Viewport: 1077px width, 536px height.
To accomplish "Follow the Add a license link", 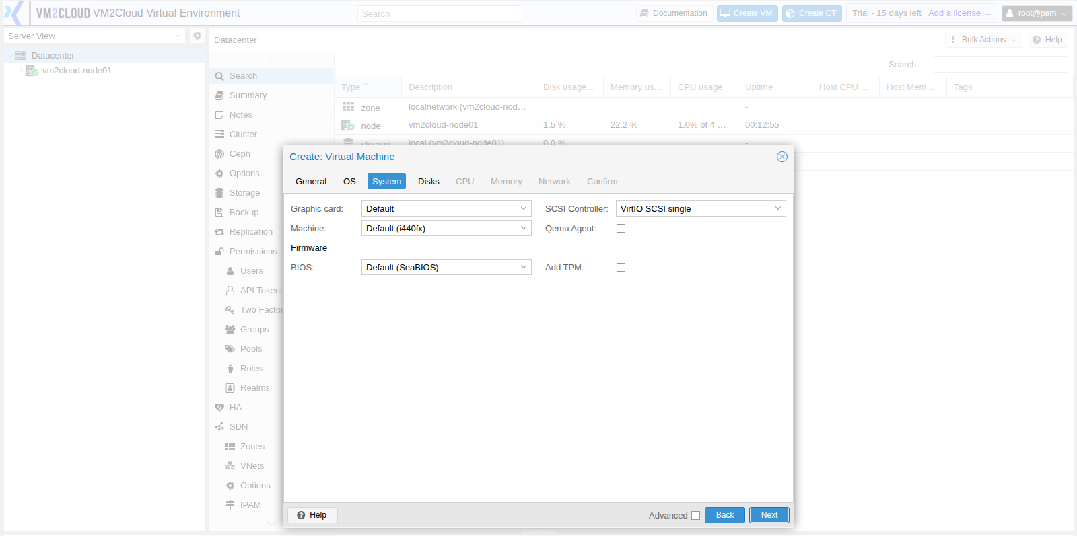I will 959,13.
